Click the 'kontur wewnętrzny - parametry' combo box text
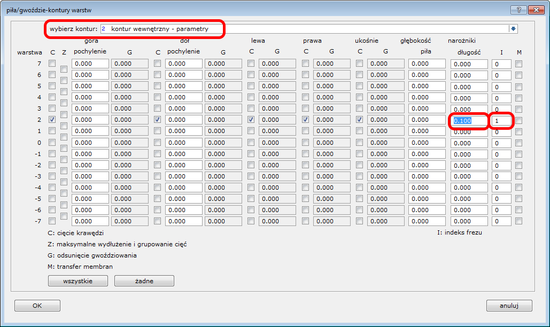The width and height of the screenshot is (550, 327). click(160, 29)
